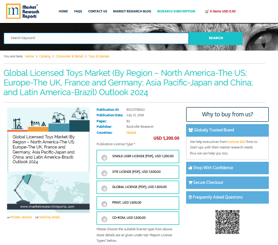Expand the Globally Trusted Brand panel
278x245 pixels.
click(x=227, y=130)
